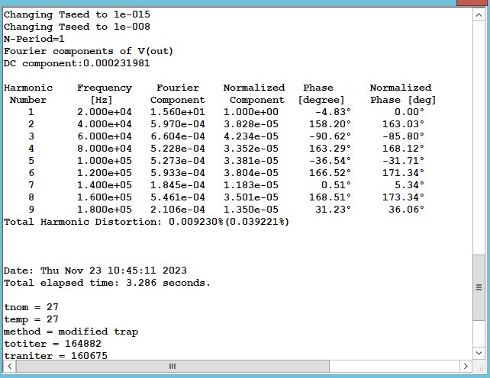Click the vertical scrollbar up arrow
The width and height of the screenshot is (490, 378).
[x=479, y=14]
